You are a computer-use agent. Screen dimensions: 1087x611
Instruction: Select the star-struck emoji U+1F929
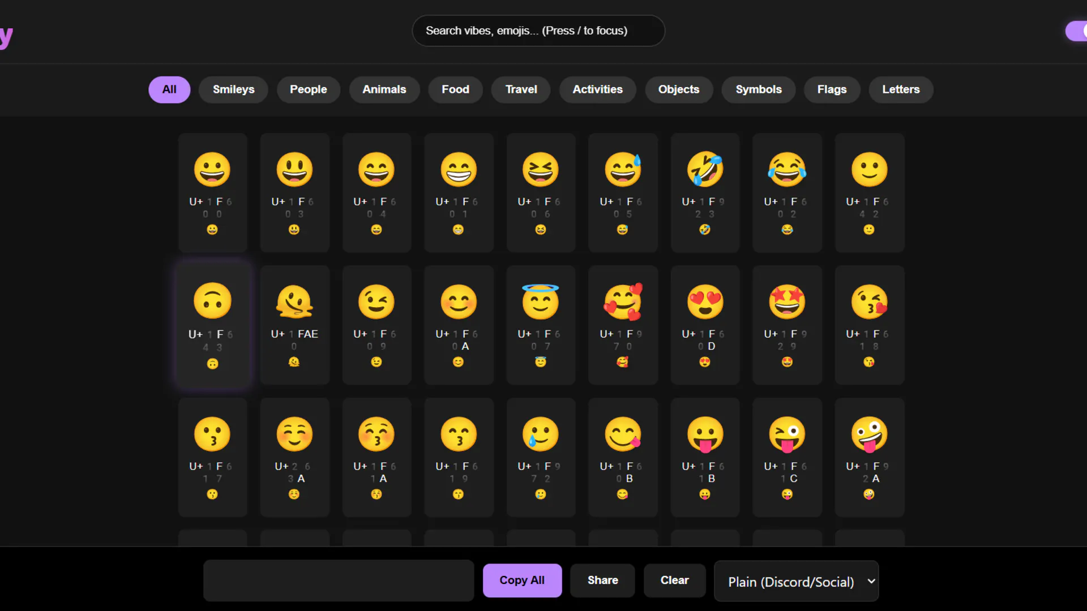click(787, 325)
